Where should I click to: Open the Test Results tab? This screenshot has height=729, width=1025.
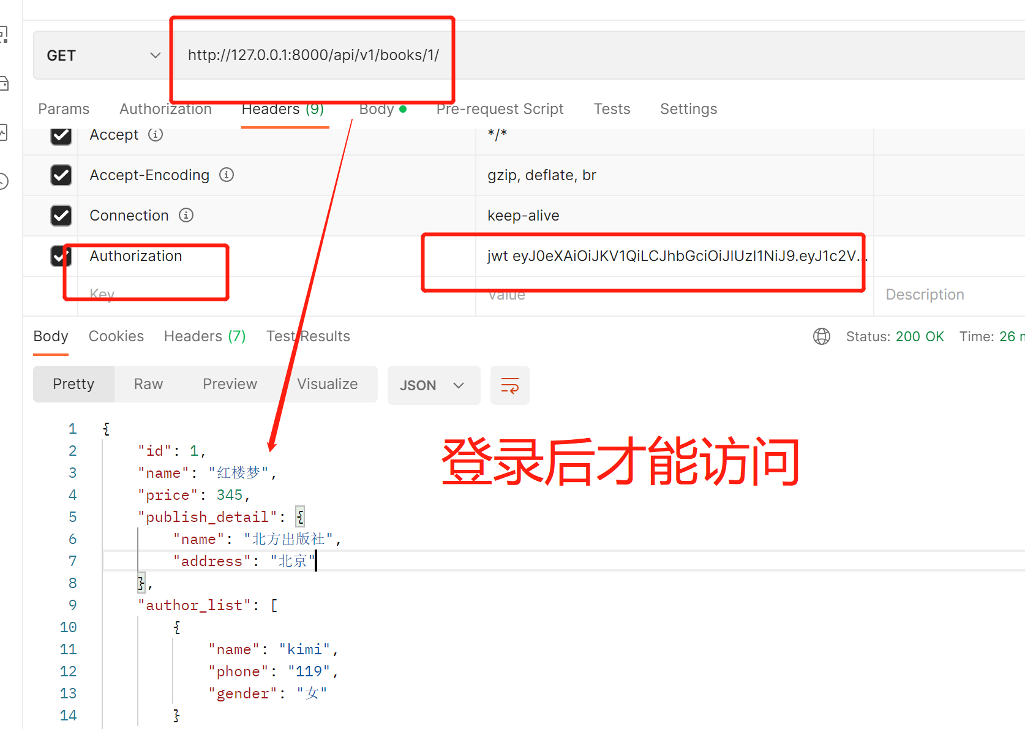coord(308,336)
